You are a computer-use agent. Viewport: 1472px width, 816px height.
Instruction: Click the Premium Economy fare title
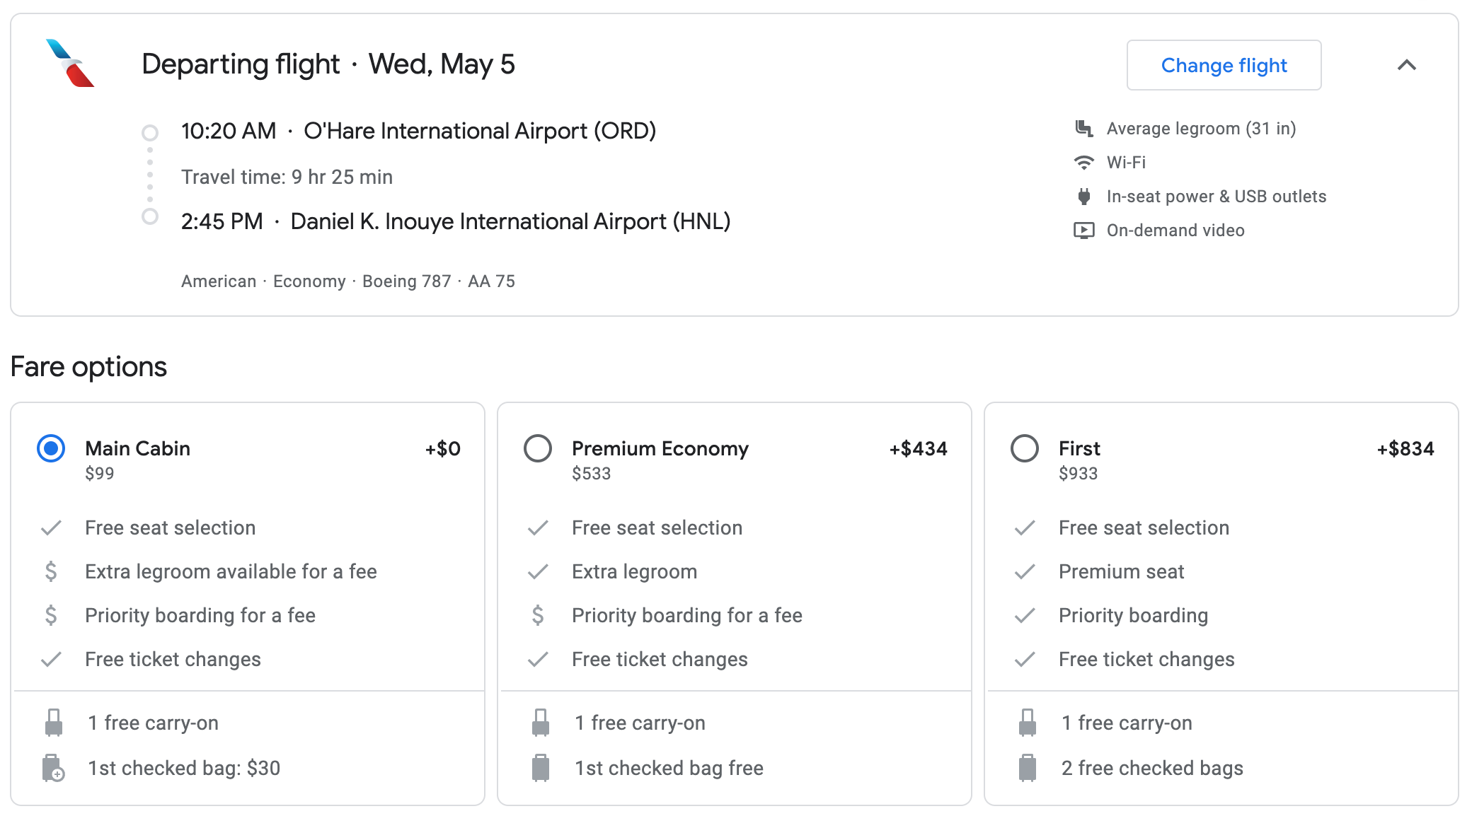(660, 448)
